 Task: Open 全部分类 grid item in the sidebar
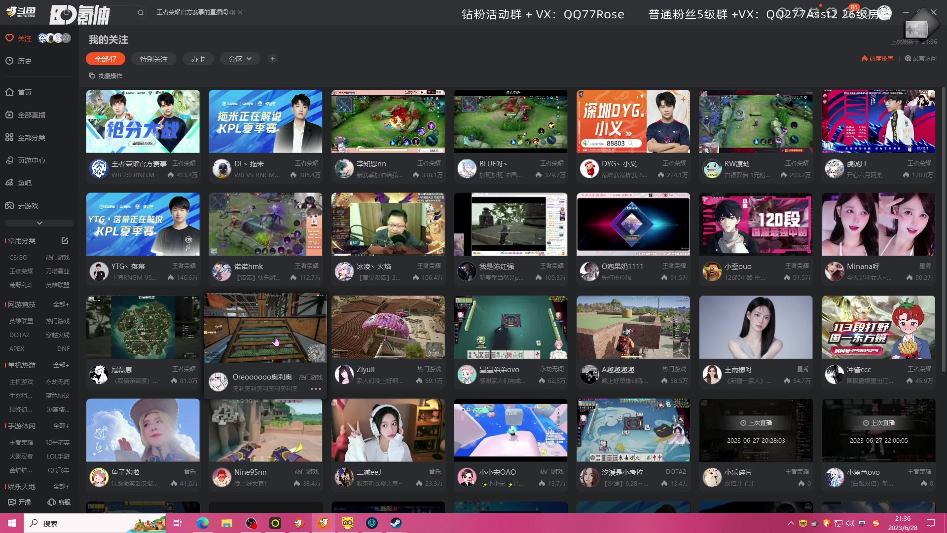click(25, 138)
